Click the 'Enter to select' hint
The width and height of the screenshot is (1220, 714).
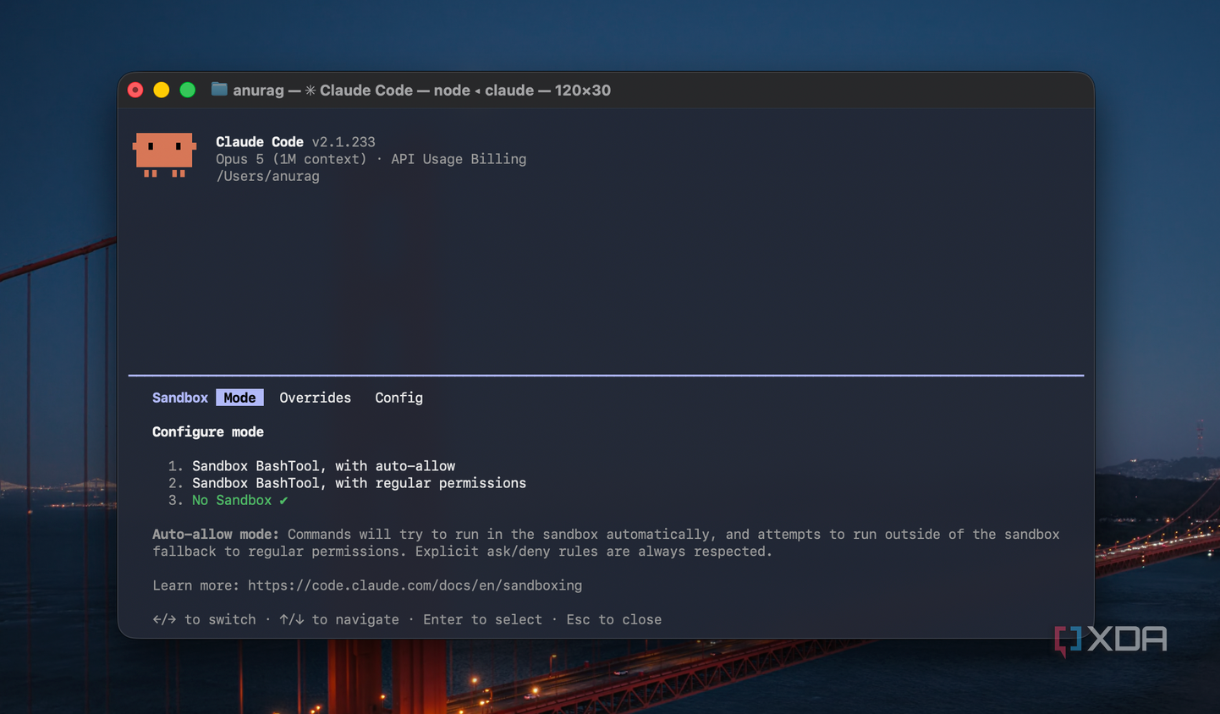tap(482, 619)
